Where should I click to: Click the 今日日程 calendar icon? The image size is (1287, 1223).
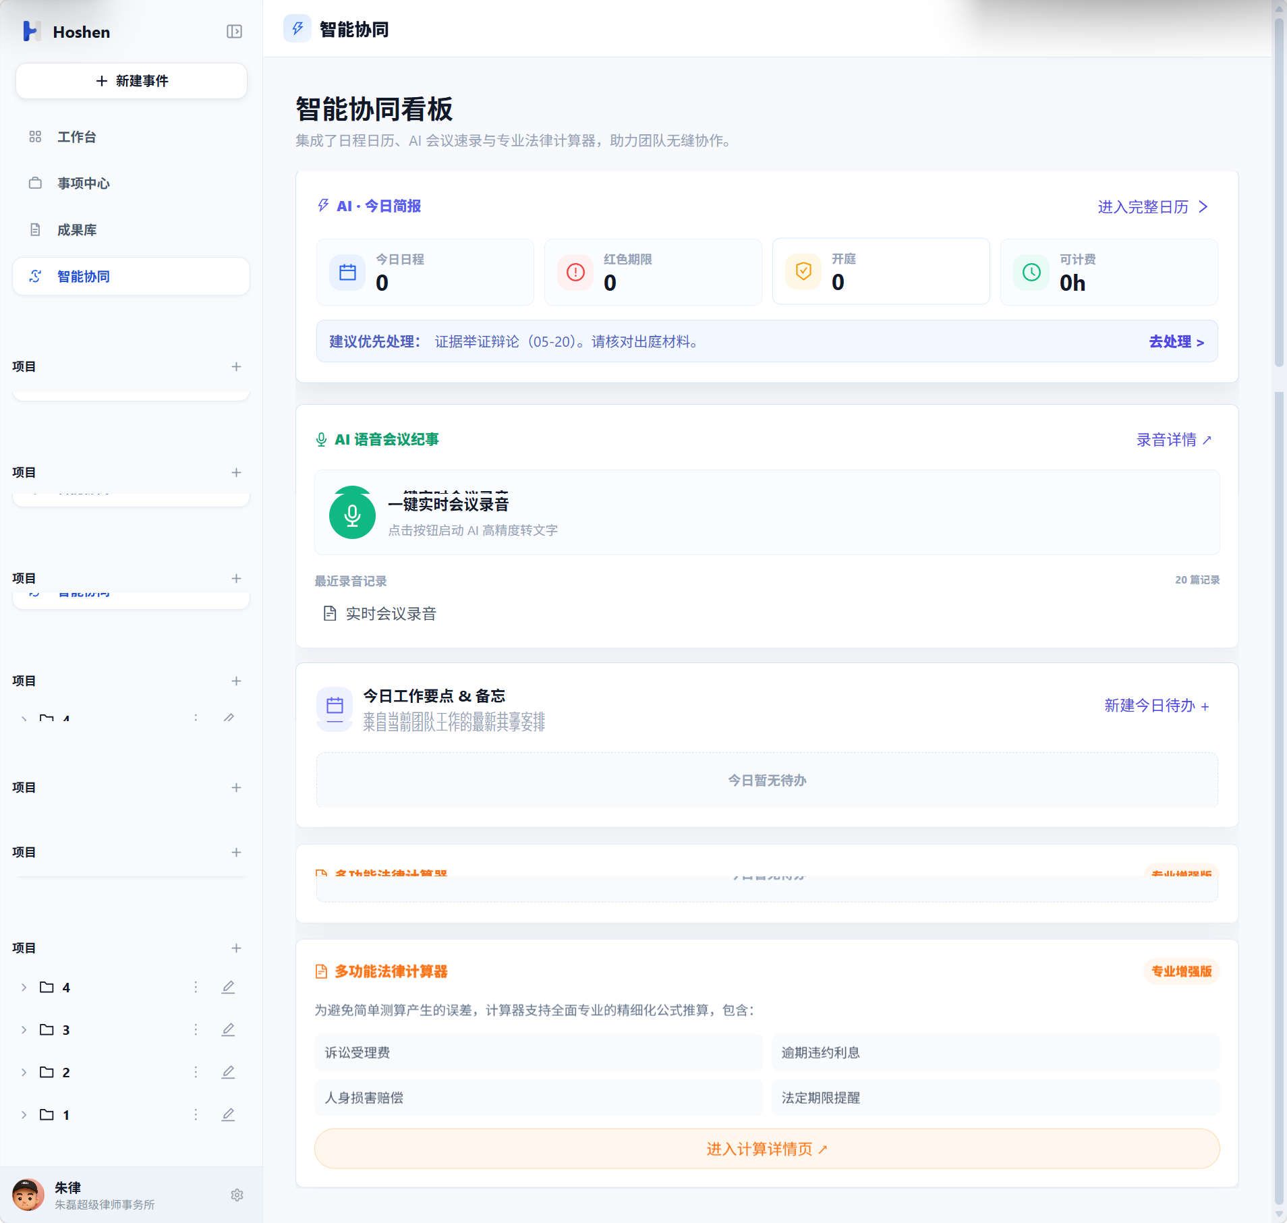[x=347, y=273]
